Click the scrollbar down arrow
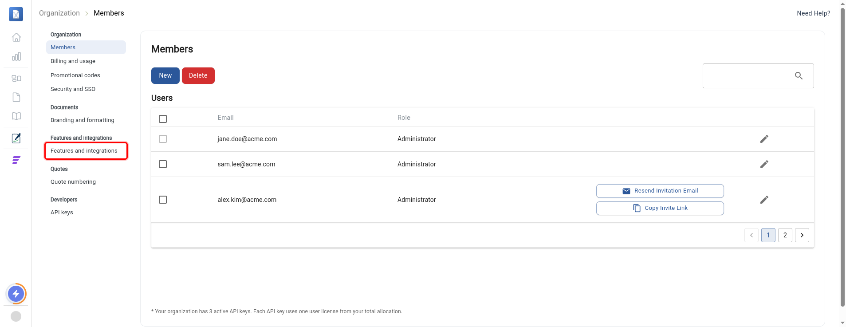 [x=842, y=323]
